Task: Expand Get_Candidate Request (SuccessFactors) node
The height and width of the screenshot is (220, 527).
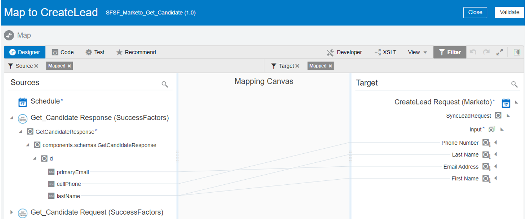Action: point(12,212)
